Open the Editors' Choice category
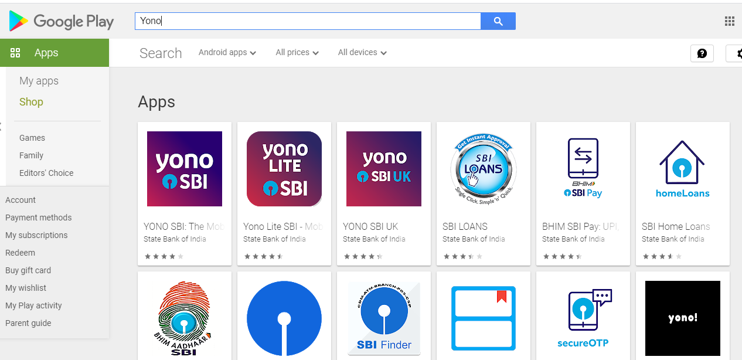Image resolution: width=742 pixels, height=360 pixels. tap(46, 173)
